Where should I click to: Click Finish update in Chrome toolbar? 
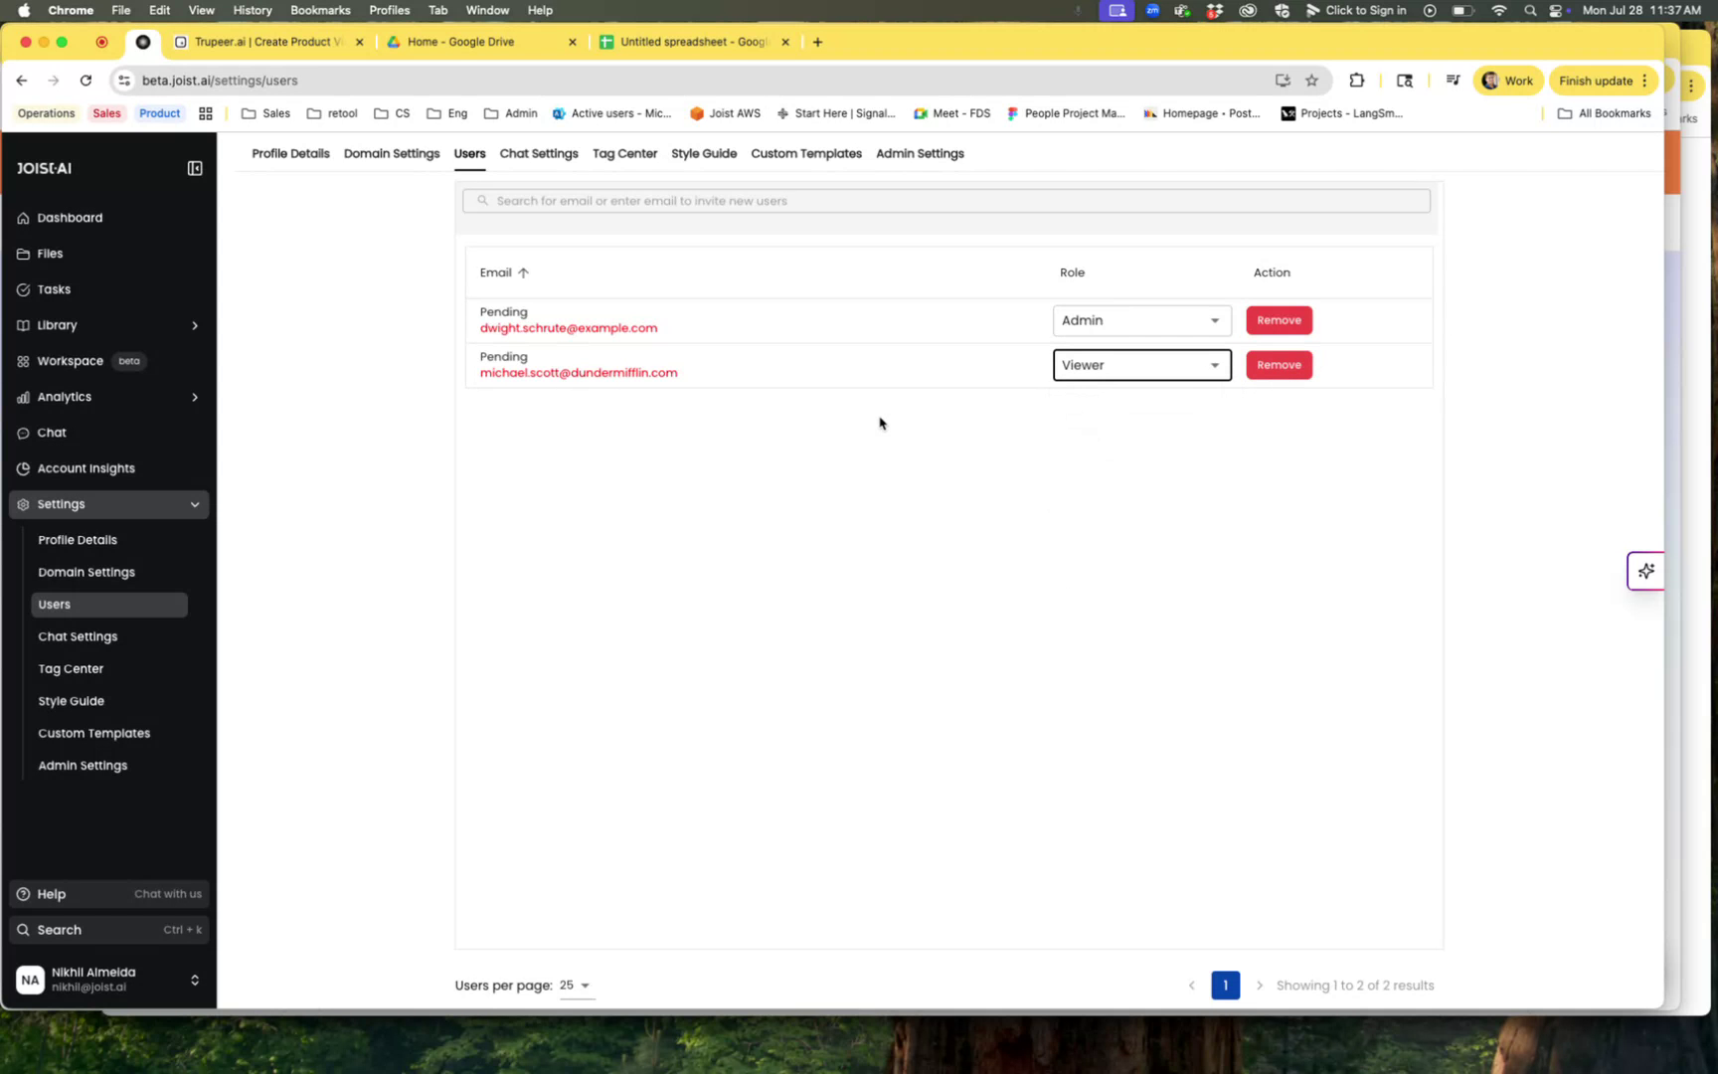pyautogui.click(x=1595, y=81)
